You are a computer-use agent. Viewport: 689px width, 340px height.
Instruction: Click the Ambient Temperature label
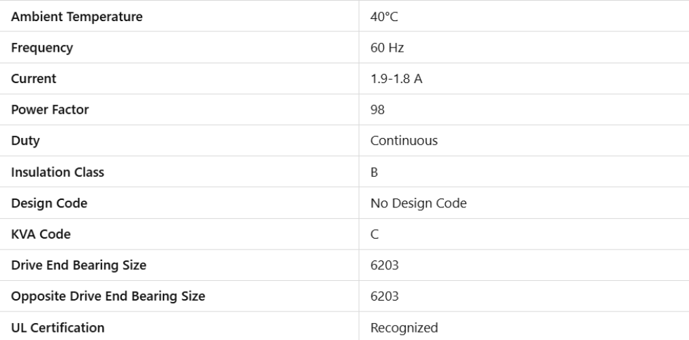click(77, 17)
